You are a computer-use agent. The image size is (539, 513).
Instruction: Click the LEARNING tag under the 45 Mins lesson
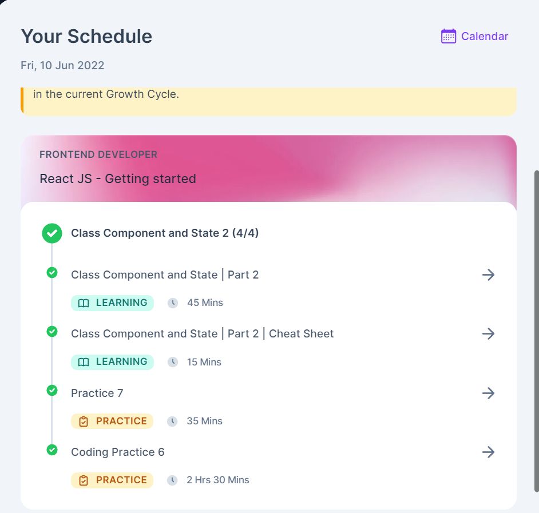pos(112,303)
